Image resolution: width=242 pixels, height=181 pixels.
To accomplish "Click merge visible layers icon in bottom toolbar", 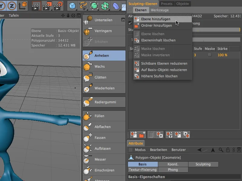I will coord(170,135).
